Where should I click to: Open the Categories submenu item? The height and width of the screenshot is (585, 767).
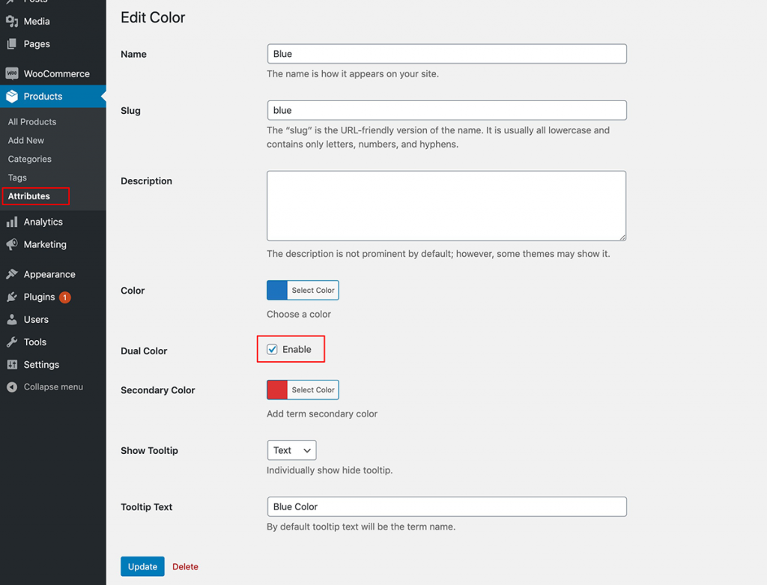pos(29,159)
